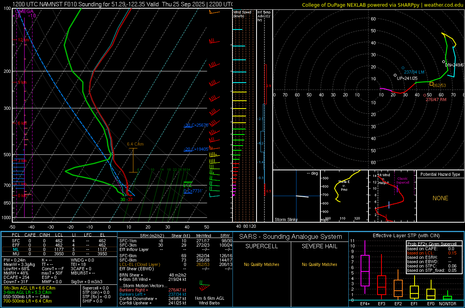Click the 3 km height marker
This screenshot has width=465, height=308.
pyautogui.click(x=22, y=160)
